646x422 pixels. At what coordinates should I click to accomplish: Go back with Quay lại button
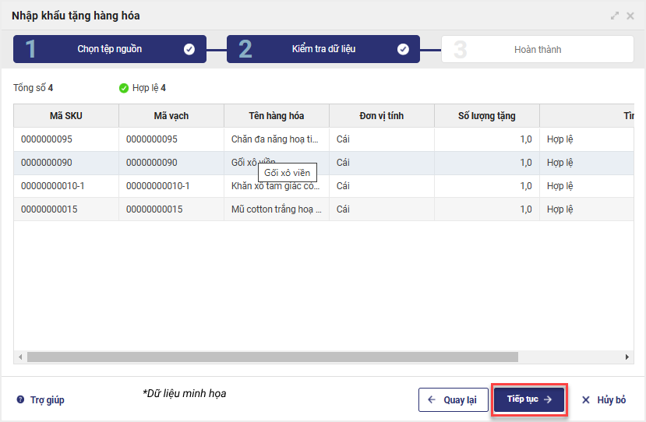[454, 399]
